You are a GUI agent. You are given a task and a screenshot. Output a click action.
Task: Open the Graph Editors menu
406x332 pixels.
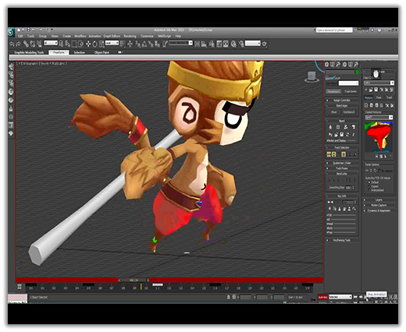click(x=112, y=36)
